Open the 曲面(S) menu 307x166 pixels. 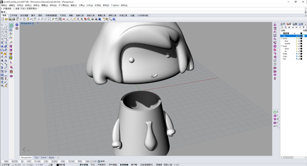coord(36,5)
